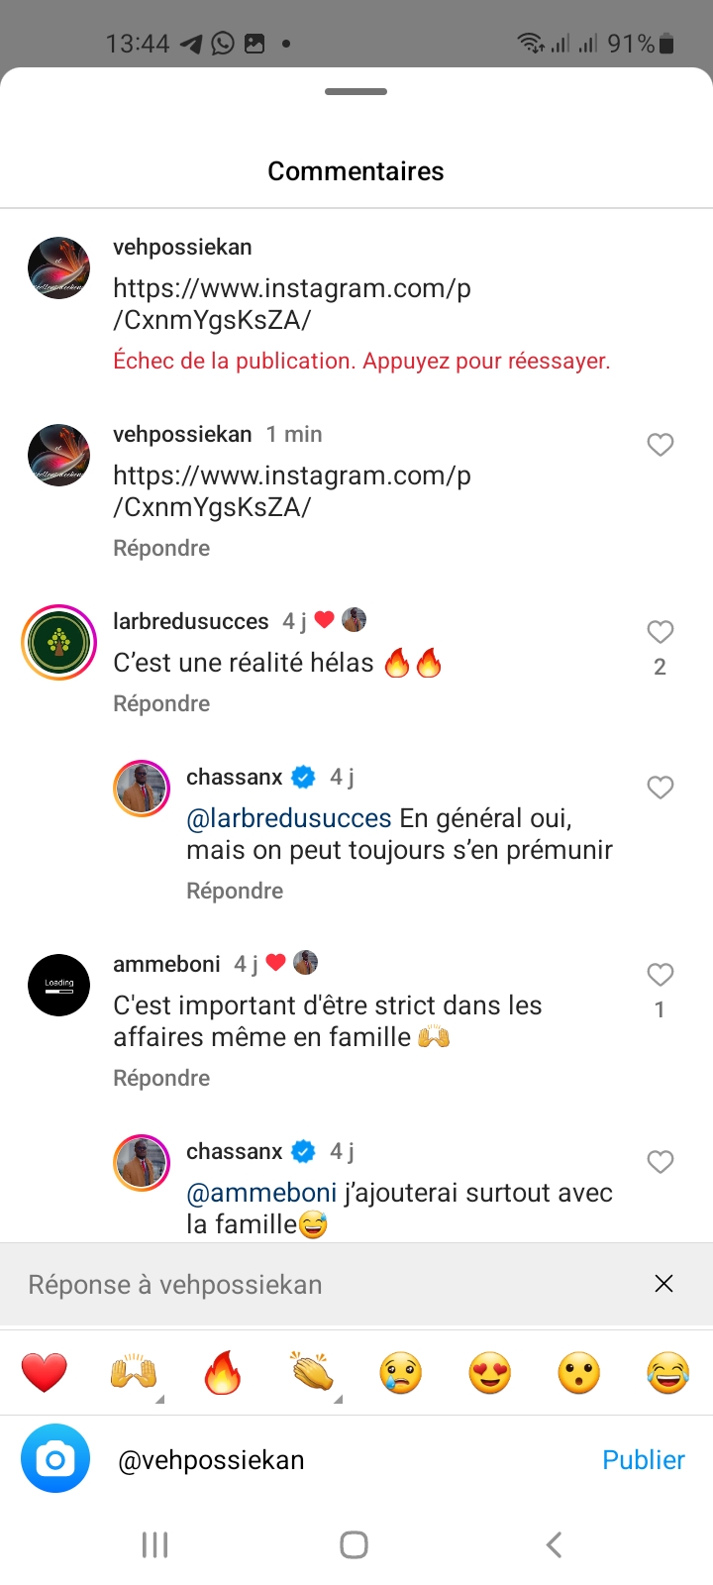The width and height of the screenshot is (713, 1585).
Task: Dismiss the reply to vehpossiekan banner
Action: tap(663, 1284)
